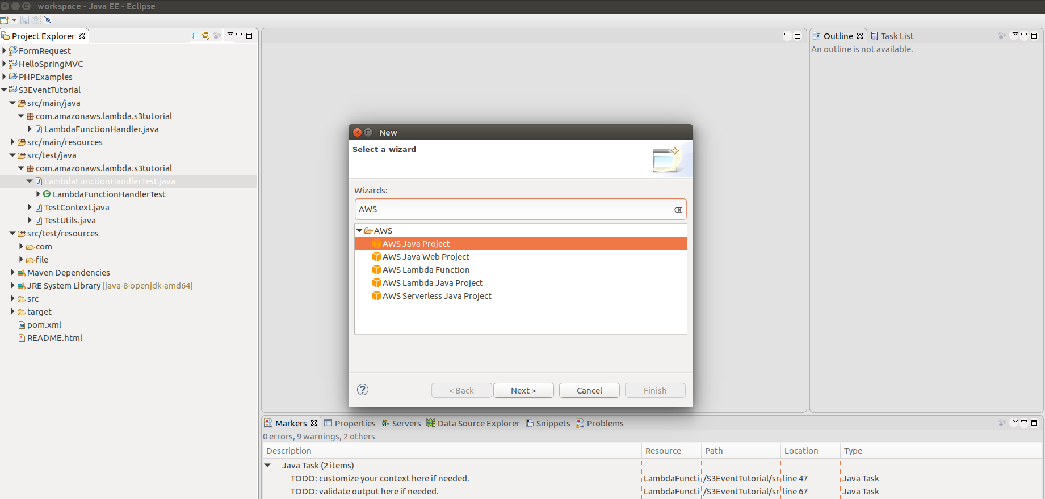1045x499 pixels.
Task: Maximize the Outline panel
Action: pyautogui.click(x=1034, y=35)
